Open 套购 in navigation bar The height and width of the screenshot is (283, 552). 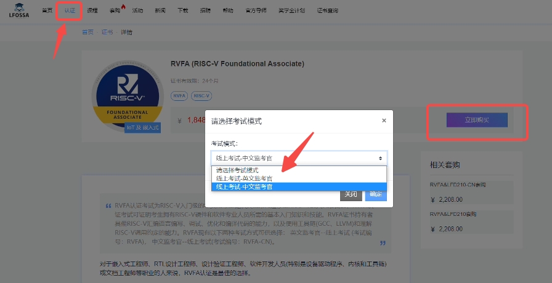pos(115,10)
